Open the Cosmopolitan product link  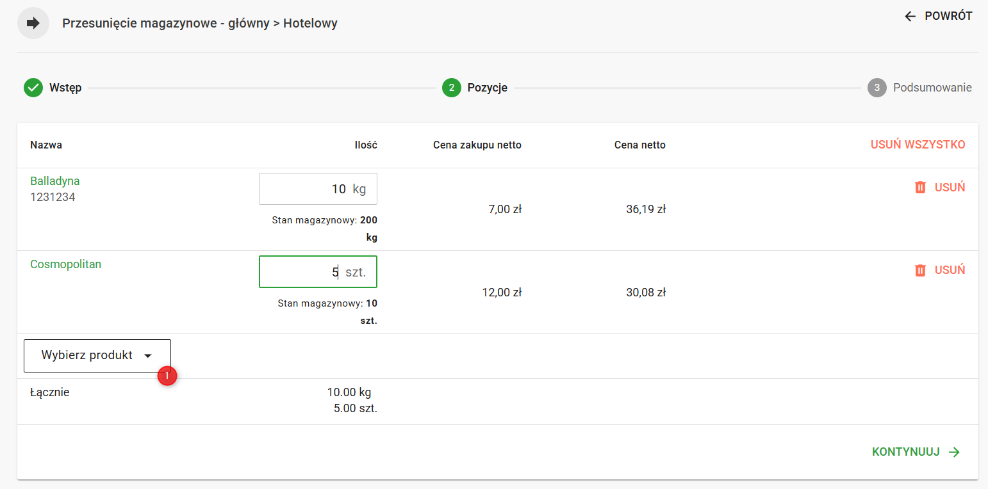65,264
